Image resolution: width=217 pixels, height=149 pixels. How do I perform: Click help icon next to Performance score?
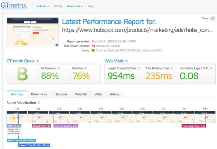[x=58, y=68]
